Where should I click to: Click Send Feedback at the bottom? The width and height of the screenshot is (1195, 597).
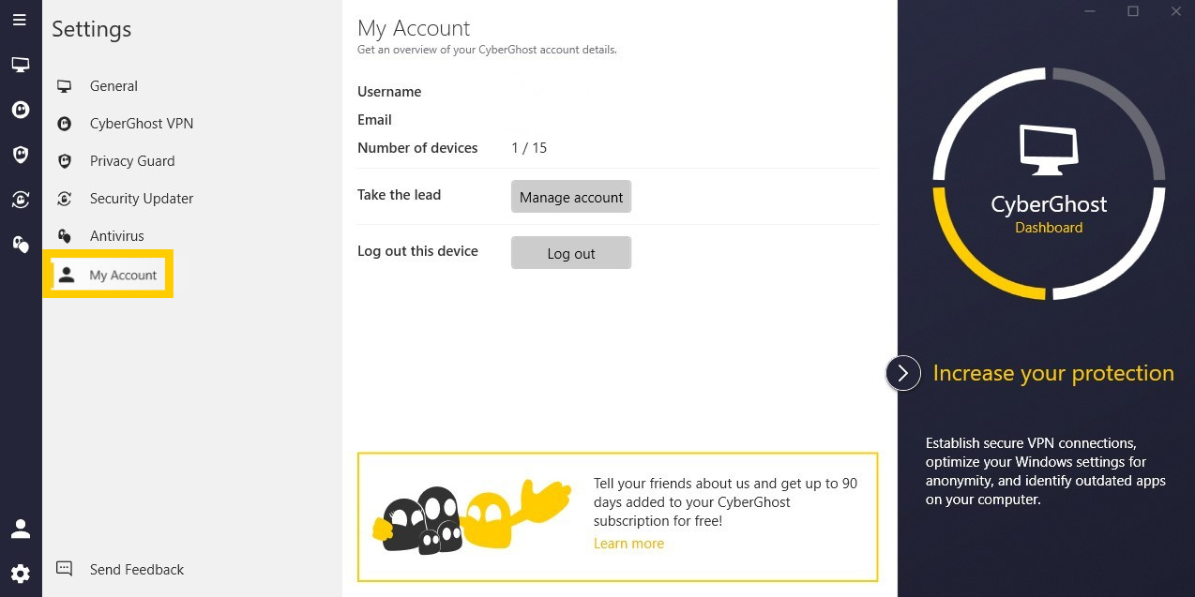(x=137, y=570)
